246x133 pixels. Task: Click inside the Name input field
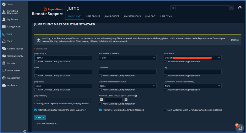(63, 72)
